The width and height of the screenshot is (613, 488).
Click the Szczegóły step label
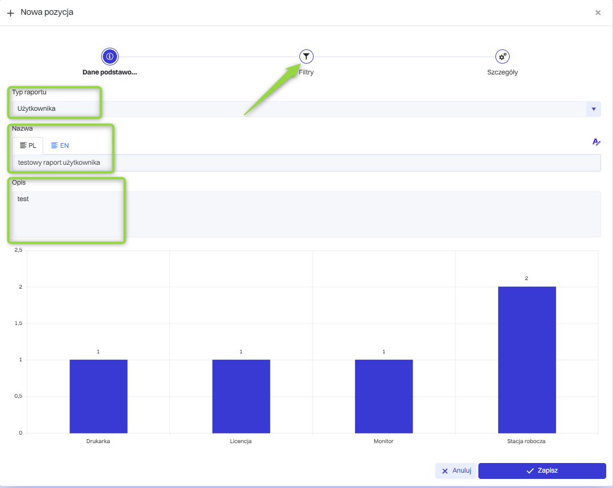502,73
